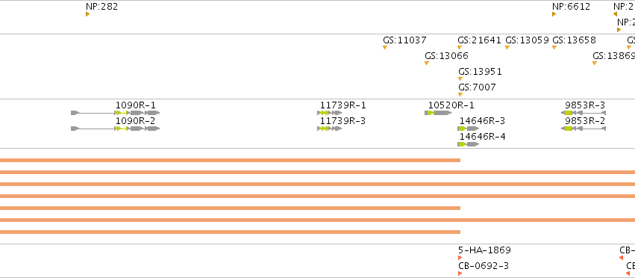Viewport: 635px width, 278px height.
Task: Select the GS:13658 insertion marker
Action: tap(554, 48)
